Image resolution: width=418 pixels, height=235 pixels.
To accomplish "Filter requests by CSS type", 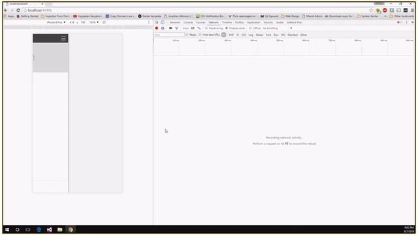I will 244,35.
